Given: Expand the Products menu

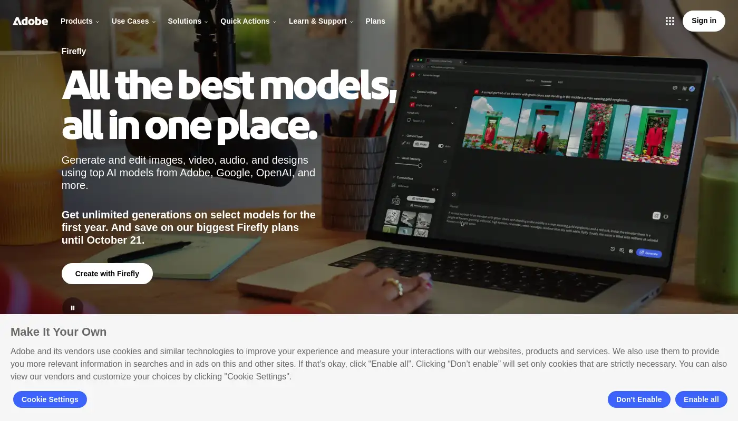Looking at the screenshot, I should click(80, 21).
